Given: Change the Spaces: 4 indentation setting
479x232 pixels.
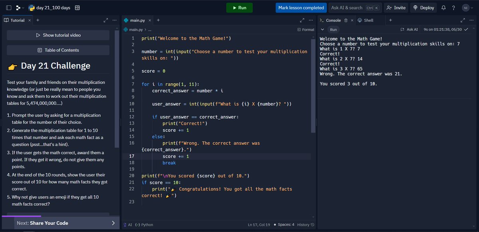Looking at the screenshot, I should click(284, 225).
